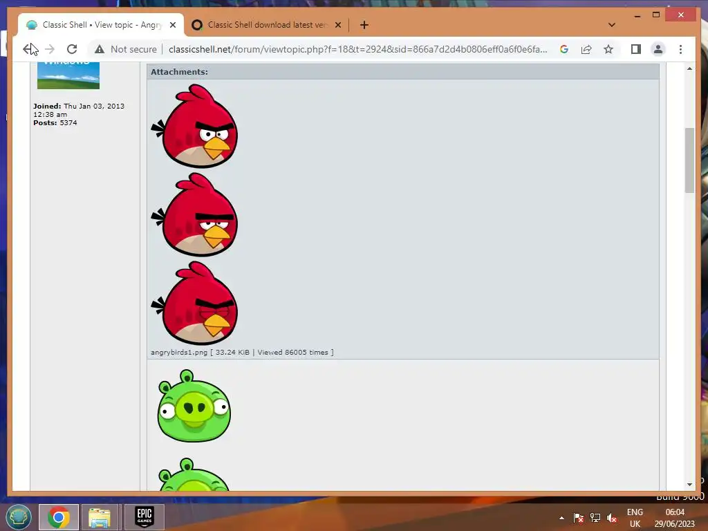Close the Classic Shell download tab
The width and height of the screenshot is (708, 531).
coord(337,25)
